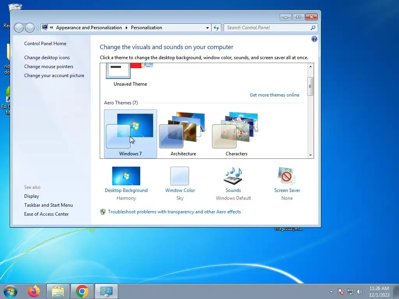The image size is (399, 299).
Task: Click the Action Center flag icon
Action: point(341,292)
